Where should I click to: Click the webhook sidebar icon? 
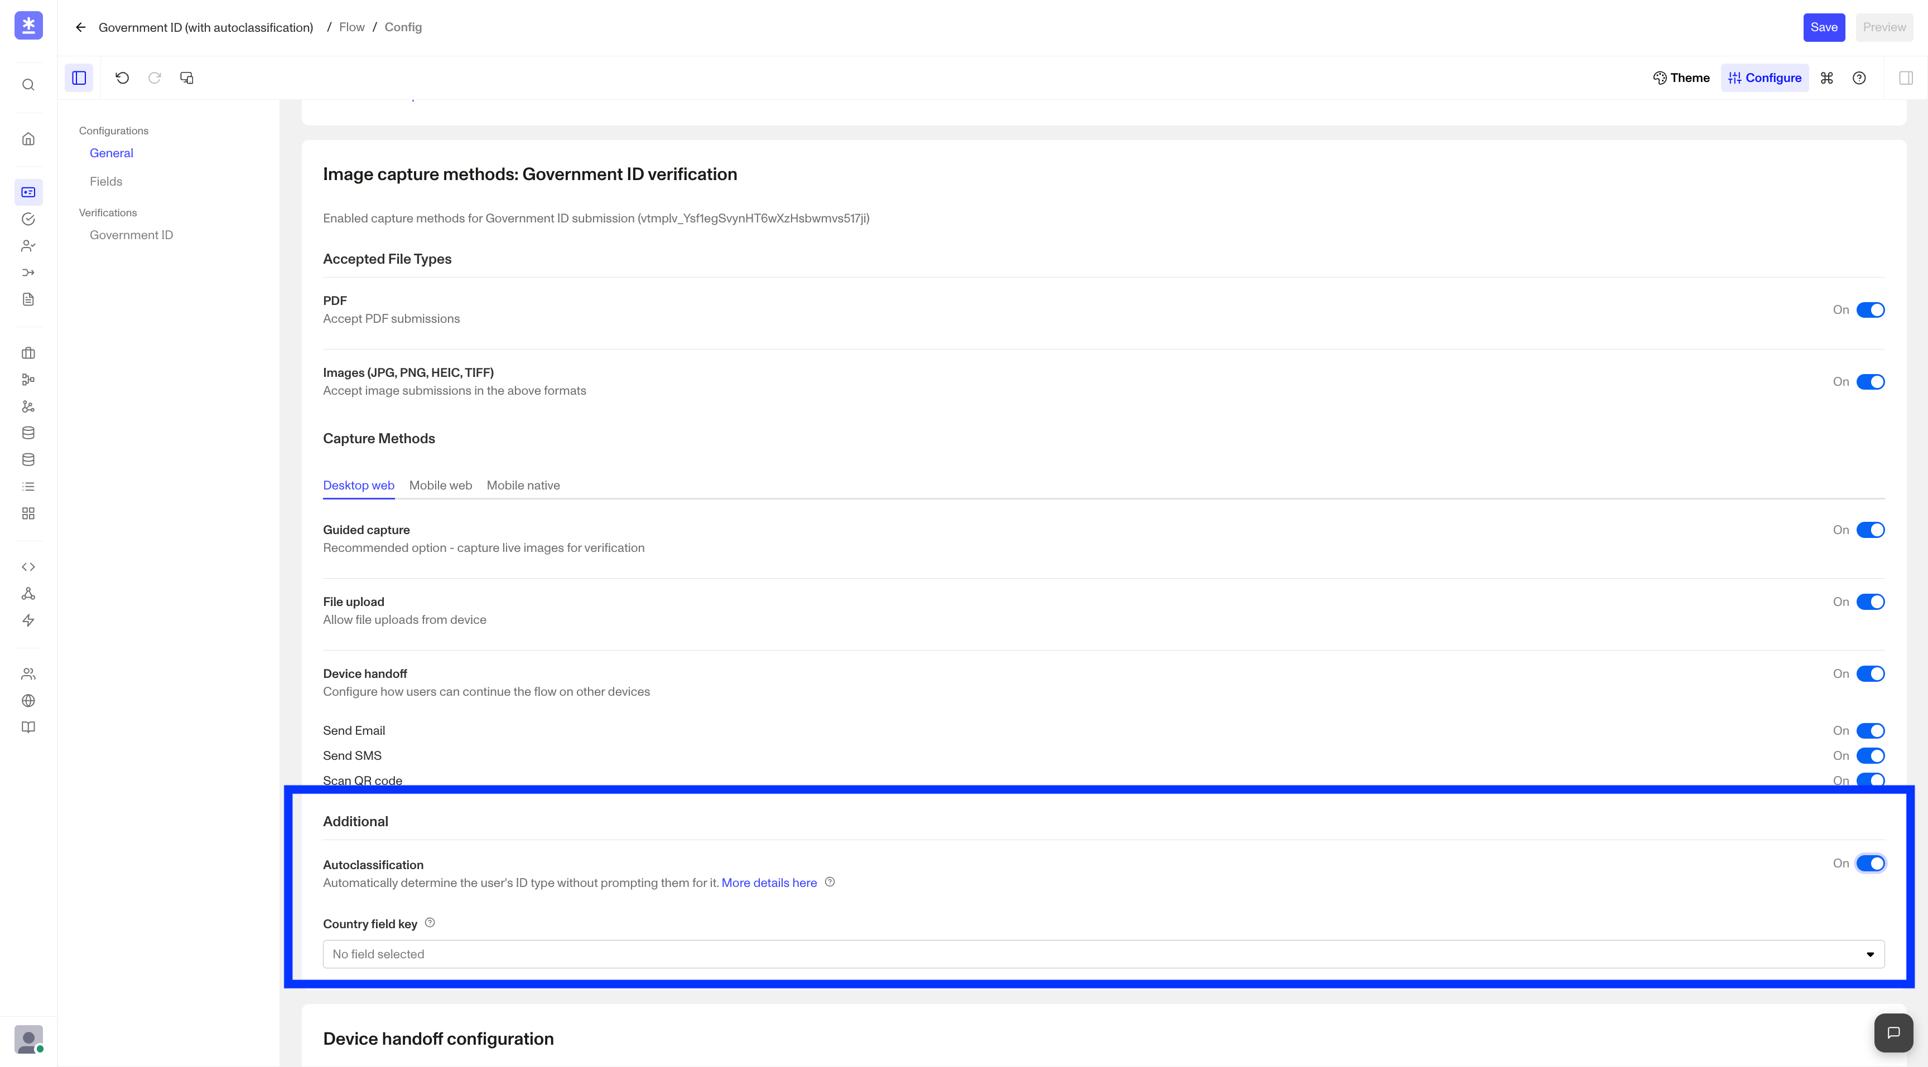pos(28,594)
